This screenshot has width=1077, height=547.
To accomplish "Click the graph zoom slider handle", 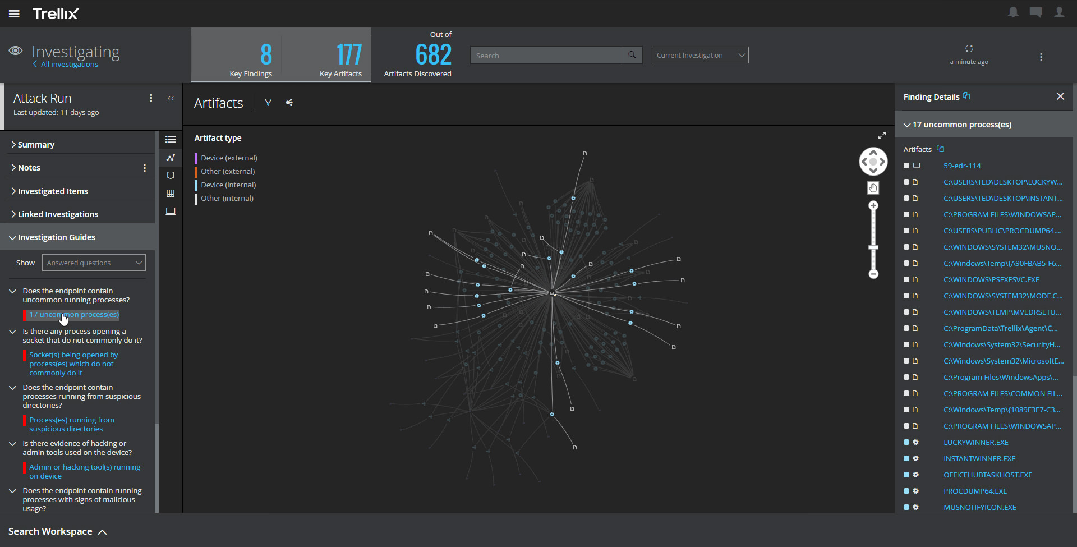I will (873, 247).
